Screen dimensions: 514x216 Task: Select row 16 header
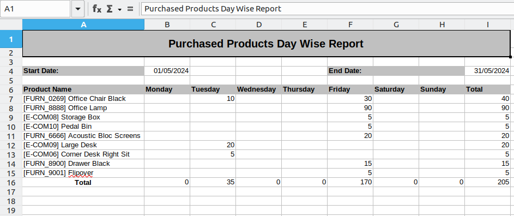pyautogui.click(x=11, y=183)
